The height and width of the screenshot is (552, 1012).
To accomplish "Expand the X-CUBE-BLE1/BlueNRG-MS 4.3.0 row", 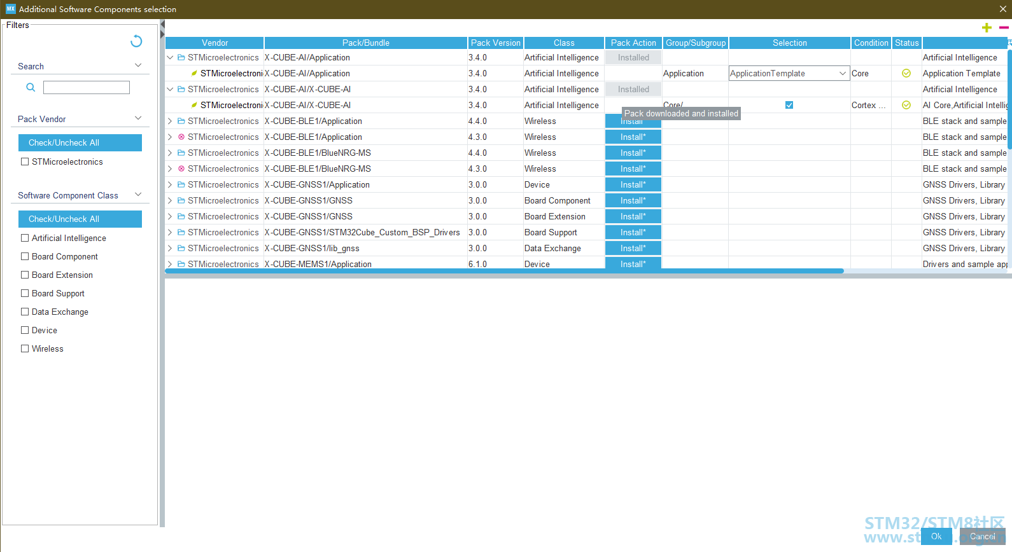I will coord(170,169).
